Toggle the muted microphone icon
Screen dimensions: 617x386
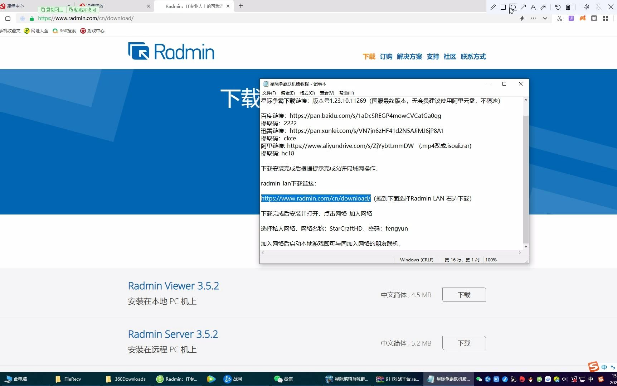(x=598, y=7)
